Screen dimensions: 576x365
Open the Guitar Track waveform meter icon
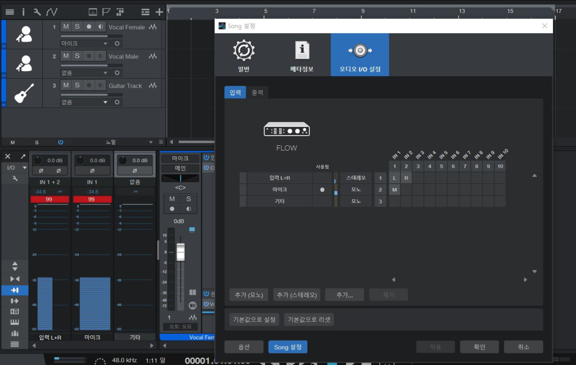click(153, 86)
